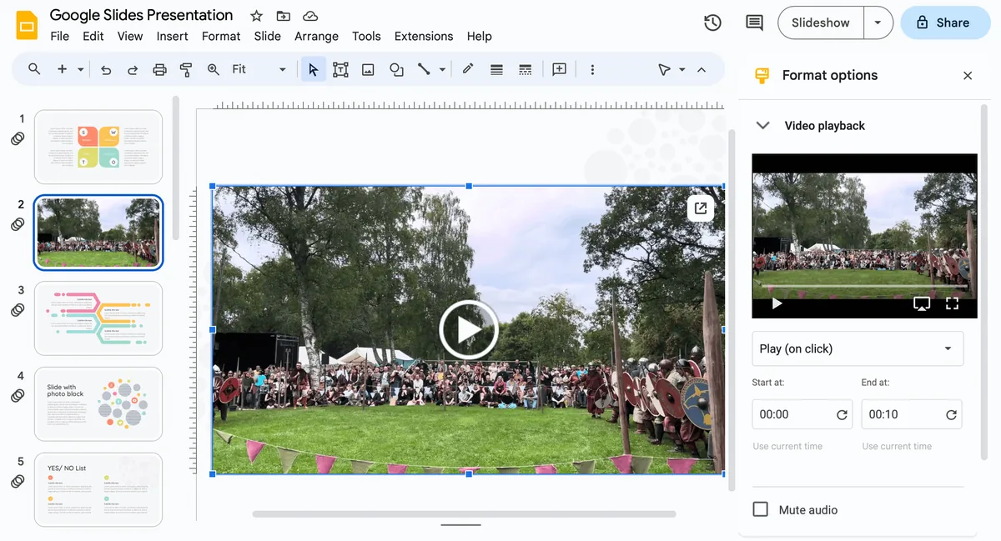Select slide 4 thumbnail with photo block
1001x541 pixels.
click(x=98, y=403)
